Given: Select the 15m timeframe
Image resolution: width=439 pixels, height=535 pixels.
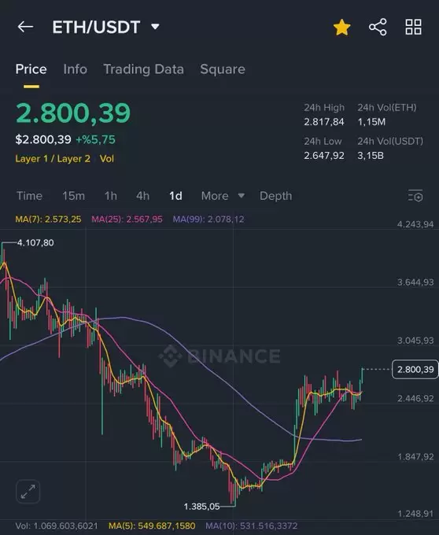Looking at the screenshot, I should [73, 196].
